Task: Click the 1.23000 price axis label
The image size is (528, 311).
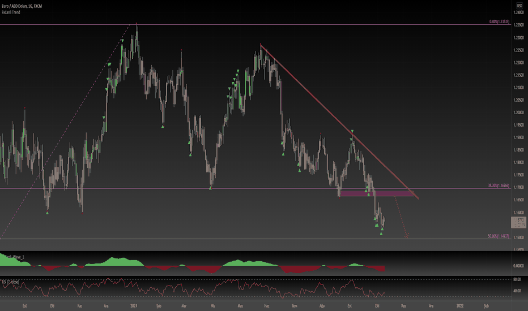Action: (x=518, y=38)
